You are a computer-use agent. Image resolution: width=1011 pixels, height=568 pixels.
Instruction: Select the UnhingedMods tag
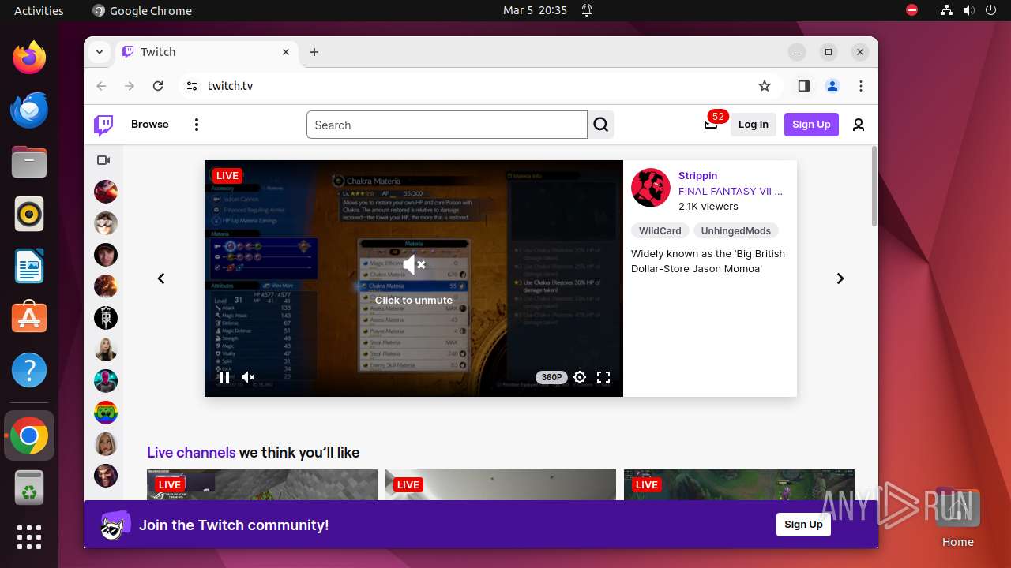pyautogui.click(x=736, y=231)
